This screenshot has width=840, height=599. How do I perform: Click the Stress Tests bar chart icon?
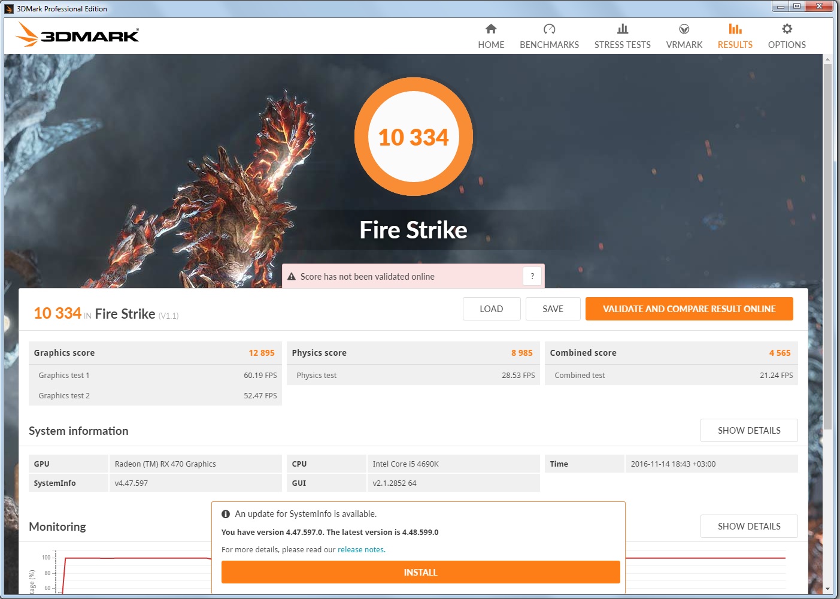coord(623,29)
